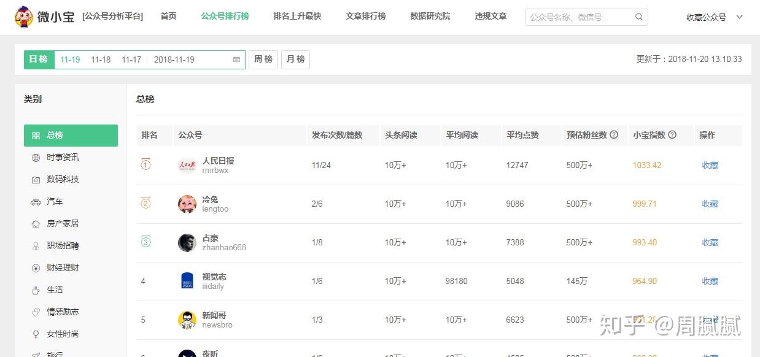Open 冷兔 account avatar
This screenshot has height=357, width=760.
tap(187, 204)
